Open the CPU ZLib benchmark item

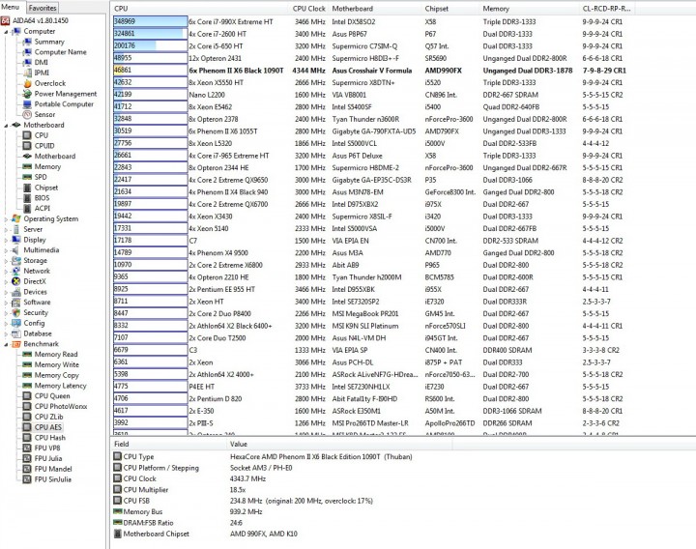pyautogui.click(x=49, y=417)
